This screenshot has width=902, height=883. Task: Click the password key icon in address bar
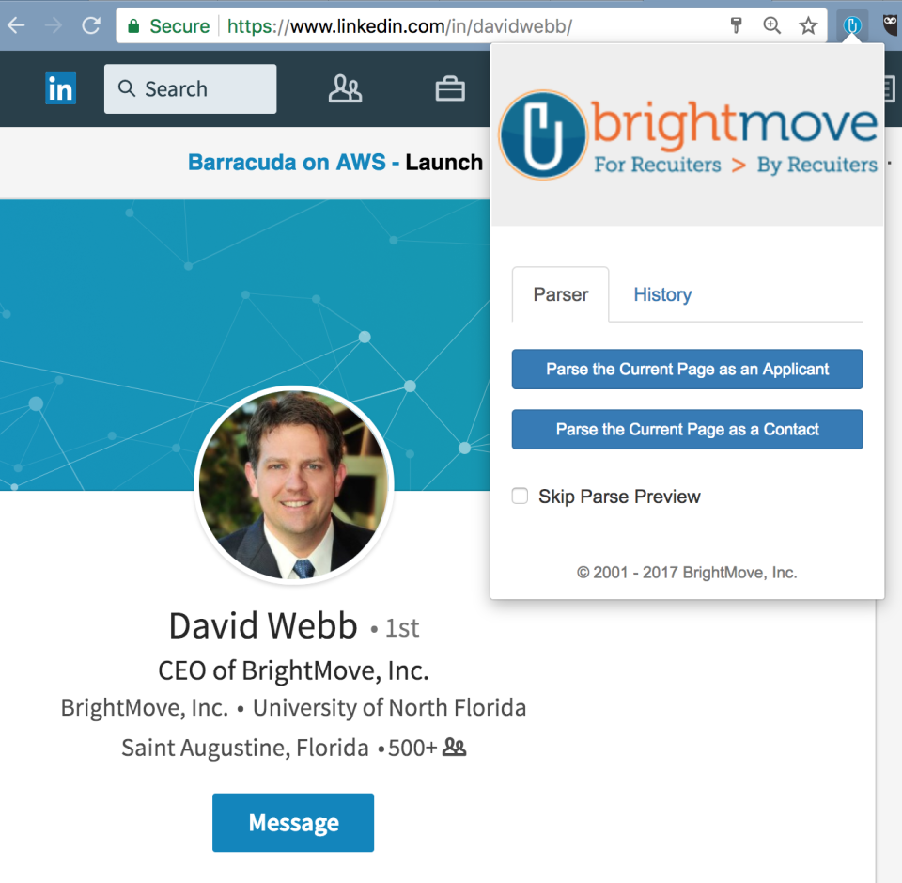[x=735, y=25]
